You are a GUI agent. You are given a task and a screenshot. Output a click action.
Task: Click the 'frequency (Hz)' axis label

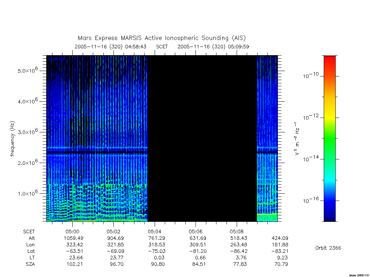tap(13, 139)
